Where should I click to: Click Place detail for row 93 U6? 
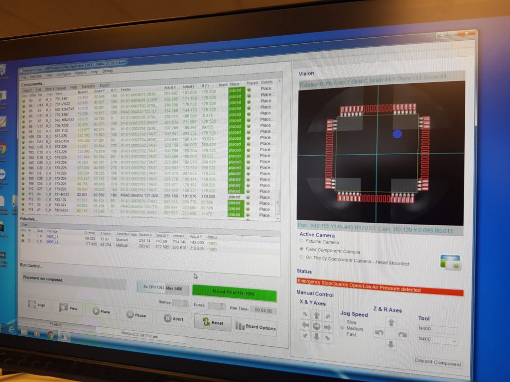pyautogui.click(x=266, y=89)
